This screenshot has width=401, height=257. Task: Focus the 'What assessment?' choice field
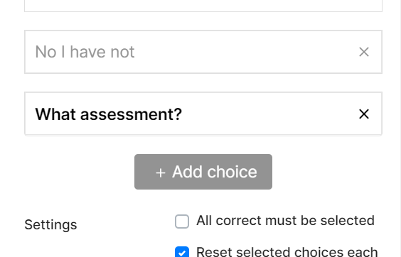click(x=203, y=114)
